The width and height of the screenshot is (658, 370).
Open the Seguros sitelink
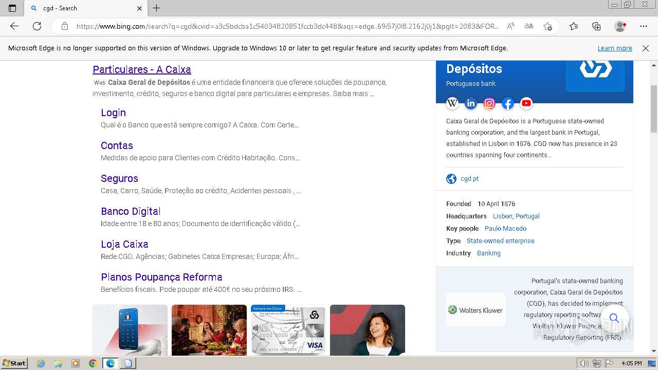point(119,178)
